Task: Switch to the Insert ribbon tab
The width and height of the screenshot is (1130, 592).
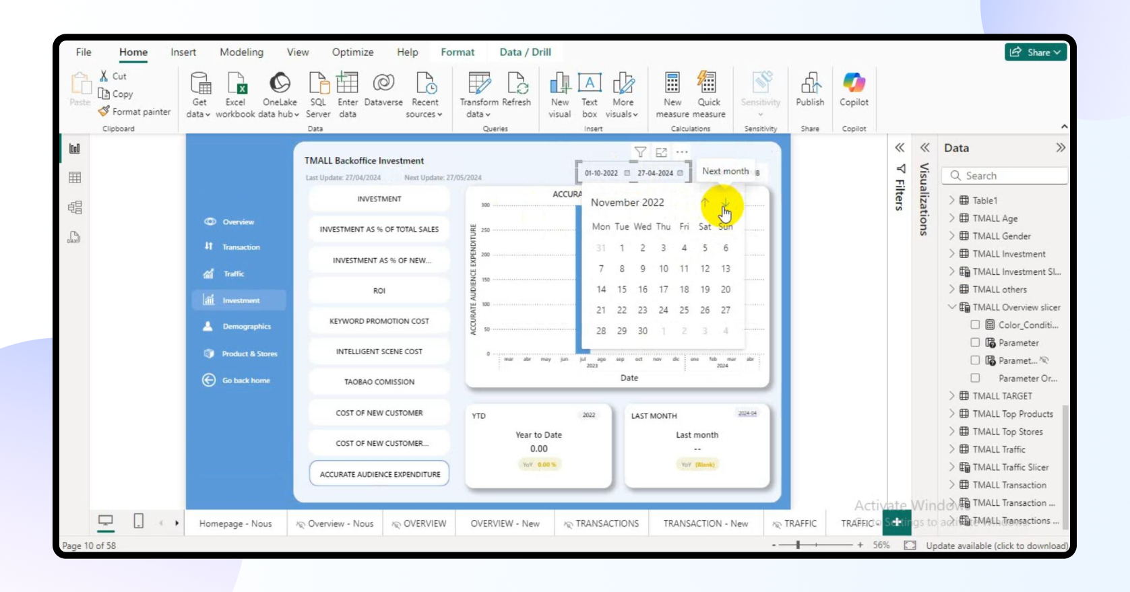Action: (183, 52)
